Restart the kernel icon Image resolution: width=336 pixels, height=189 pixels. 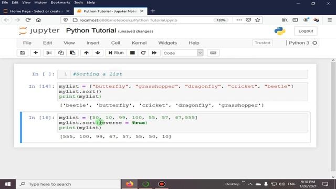[143, 53]
